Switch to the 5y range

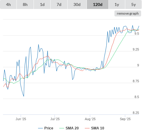(134, 4)
